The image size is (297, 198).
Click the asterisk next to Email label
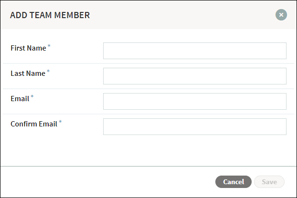(32, 96)
